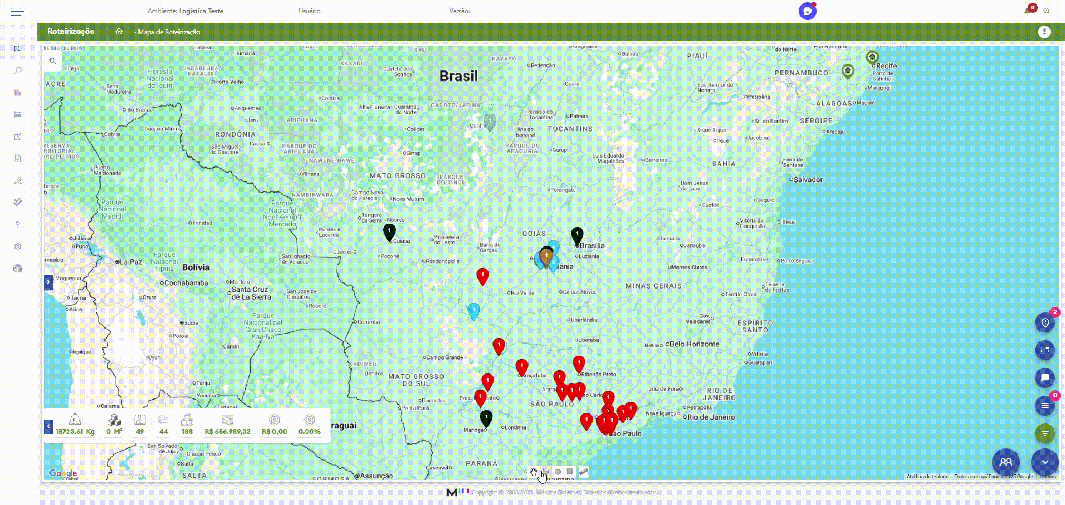
Task: Collapse the totals summary bar arrow
Action: pos(48,427)
